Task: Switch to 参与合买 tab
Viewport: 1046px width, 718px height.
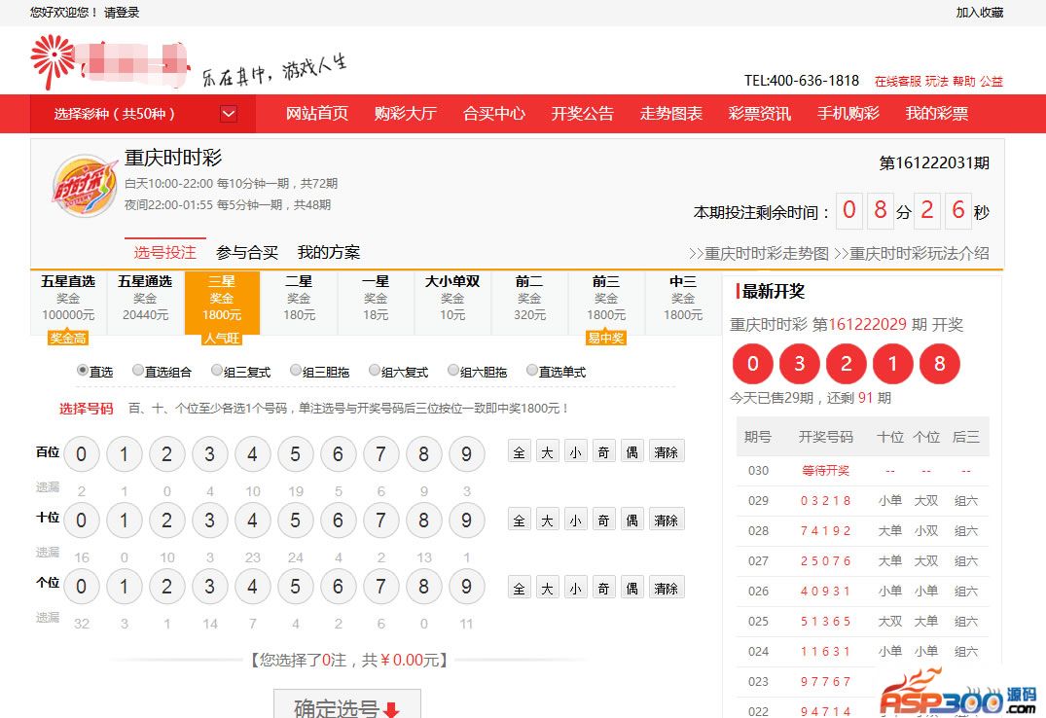Action: point(247,252)
